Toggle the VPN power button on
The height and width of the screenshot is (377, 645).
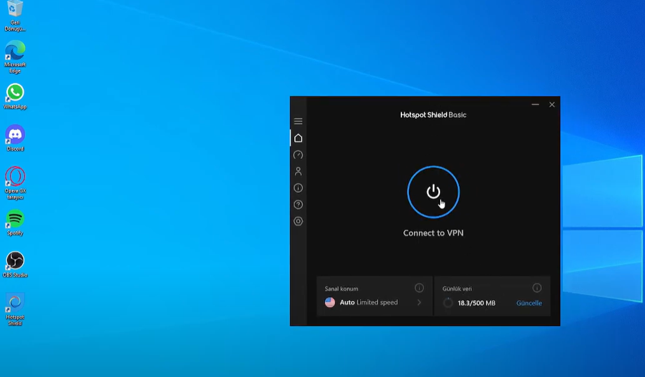point(433,192)
